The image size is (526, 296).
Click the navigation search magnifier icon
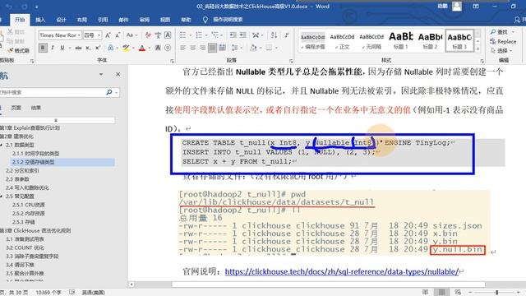pos(109,92)
